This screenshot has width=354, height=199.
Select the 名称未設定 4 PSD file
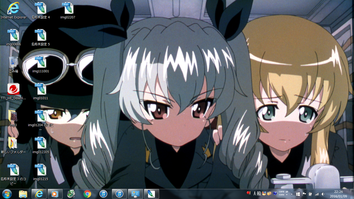click(41, 10)
